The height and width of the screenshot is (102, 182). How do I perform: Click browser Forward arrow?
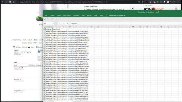click(x=7, y=2)
